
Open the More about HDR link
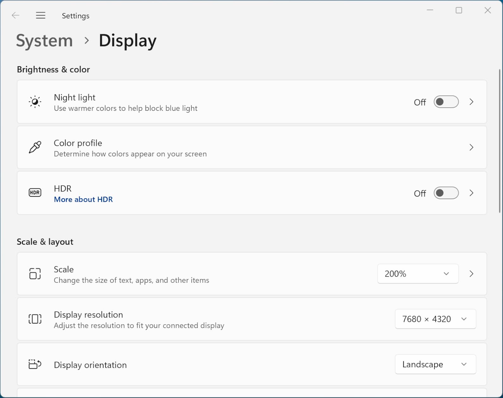[x=83, y=199]
